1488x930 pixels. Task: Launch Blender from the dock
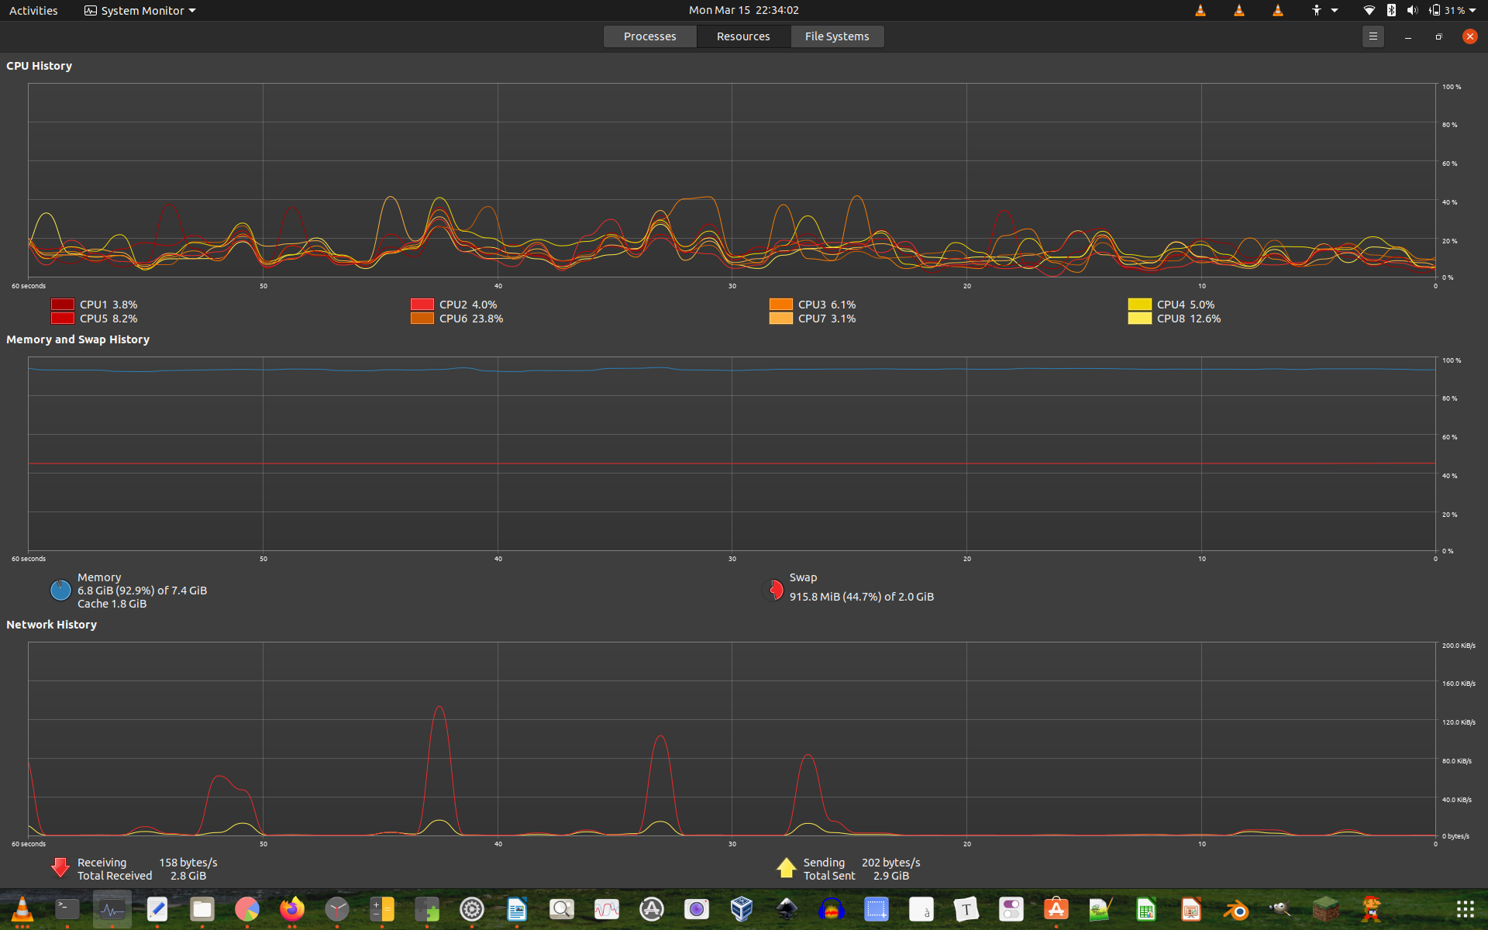[x=1236, y=909]
